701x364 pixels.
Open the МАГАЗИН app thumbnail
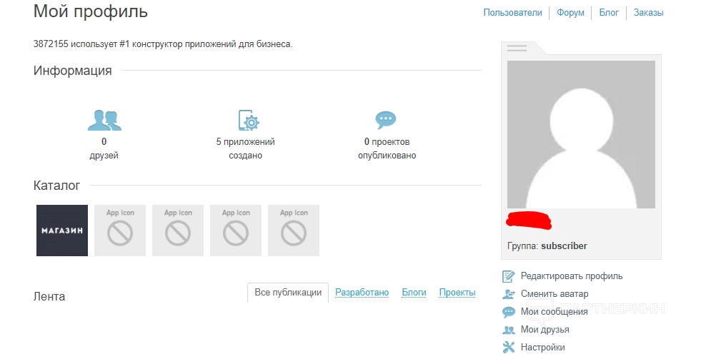coord(62,231)
